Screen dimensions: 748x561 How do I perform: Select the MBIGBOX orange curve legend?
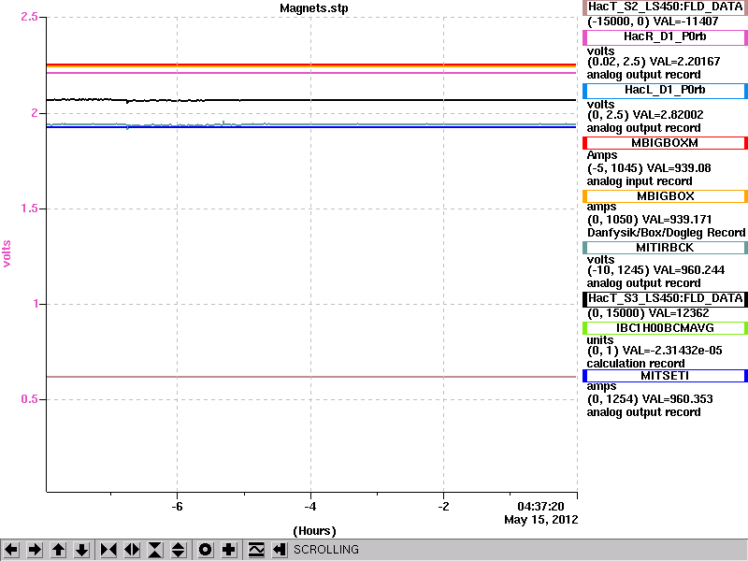[x=665, y=196]
